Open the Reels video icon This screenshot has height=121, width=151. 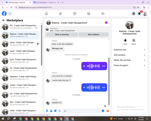pyautogui.click(x=75, y=14)
